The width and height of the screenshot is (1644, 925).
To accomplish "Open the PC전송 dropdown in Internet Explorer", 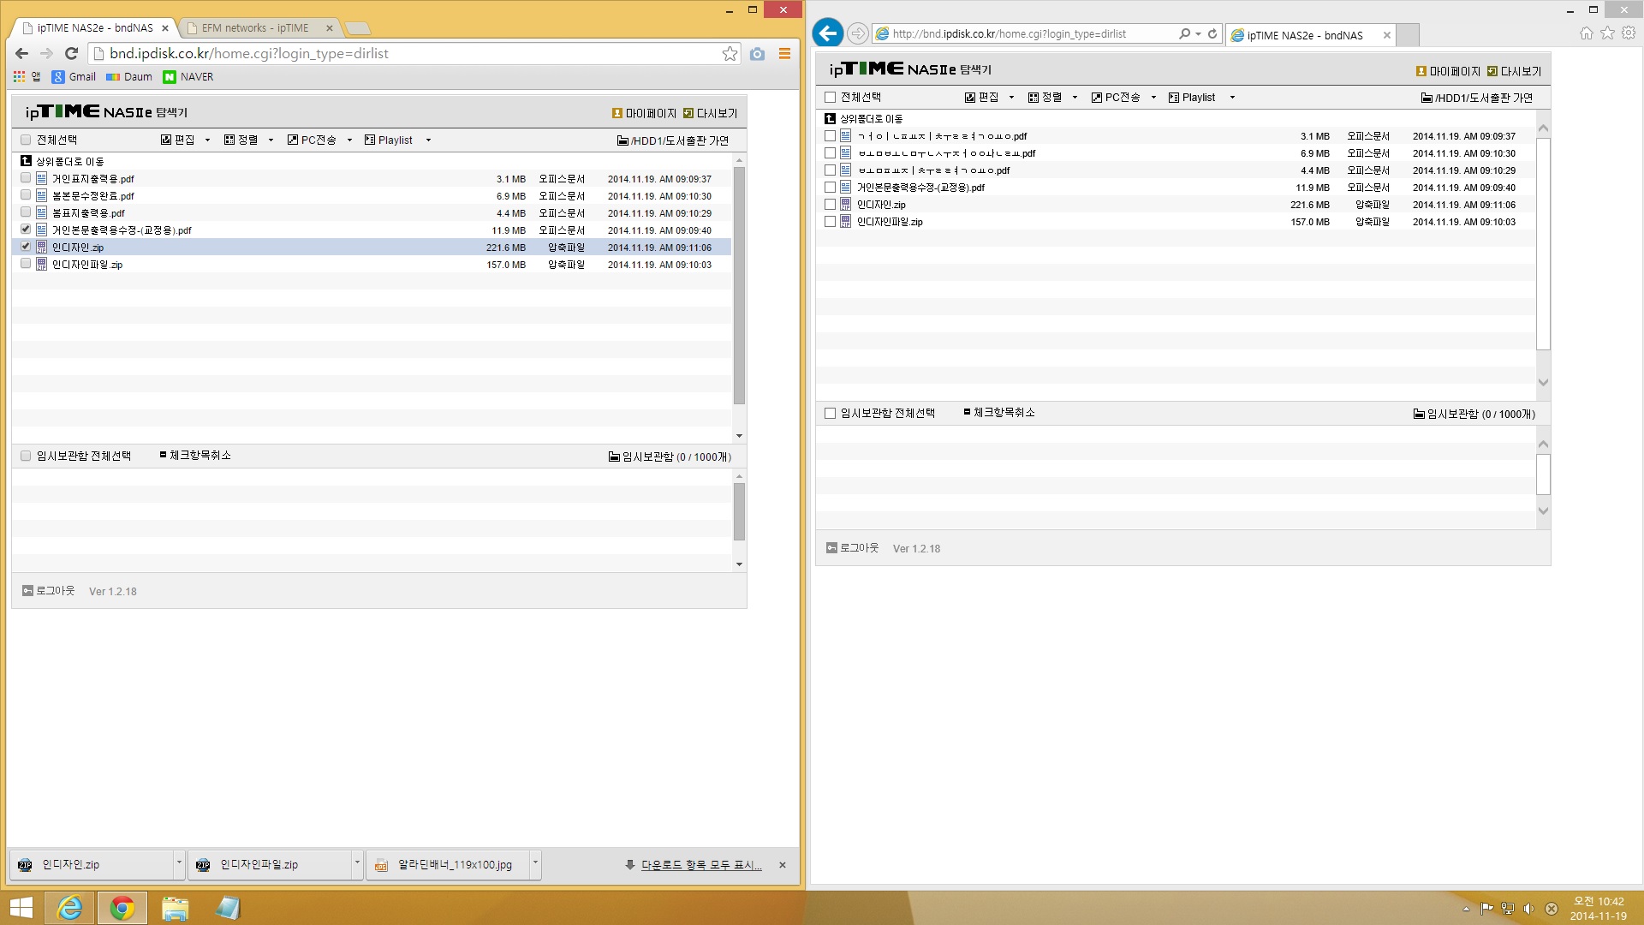I will 1153,97.
